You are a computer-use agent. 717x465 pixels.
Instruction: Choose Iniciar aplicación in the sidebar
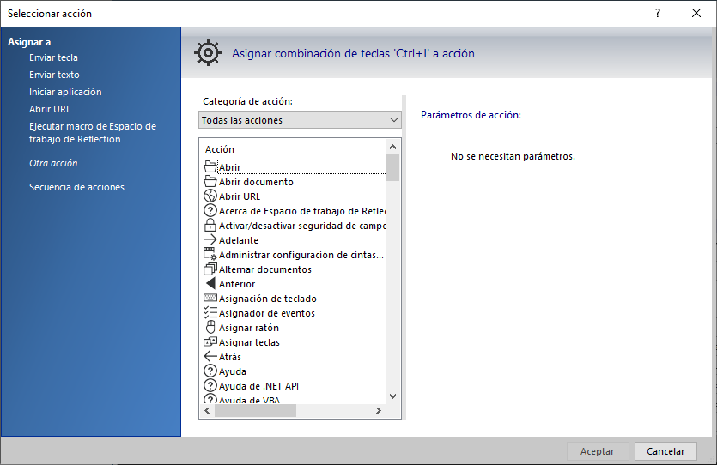[x=65, y=92]
